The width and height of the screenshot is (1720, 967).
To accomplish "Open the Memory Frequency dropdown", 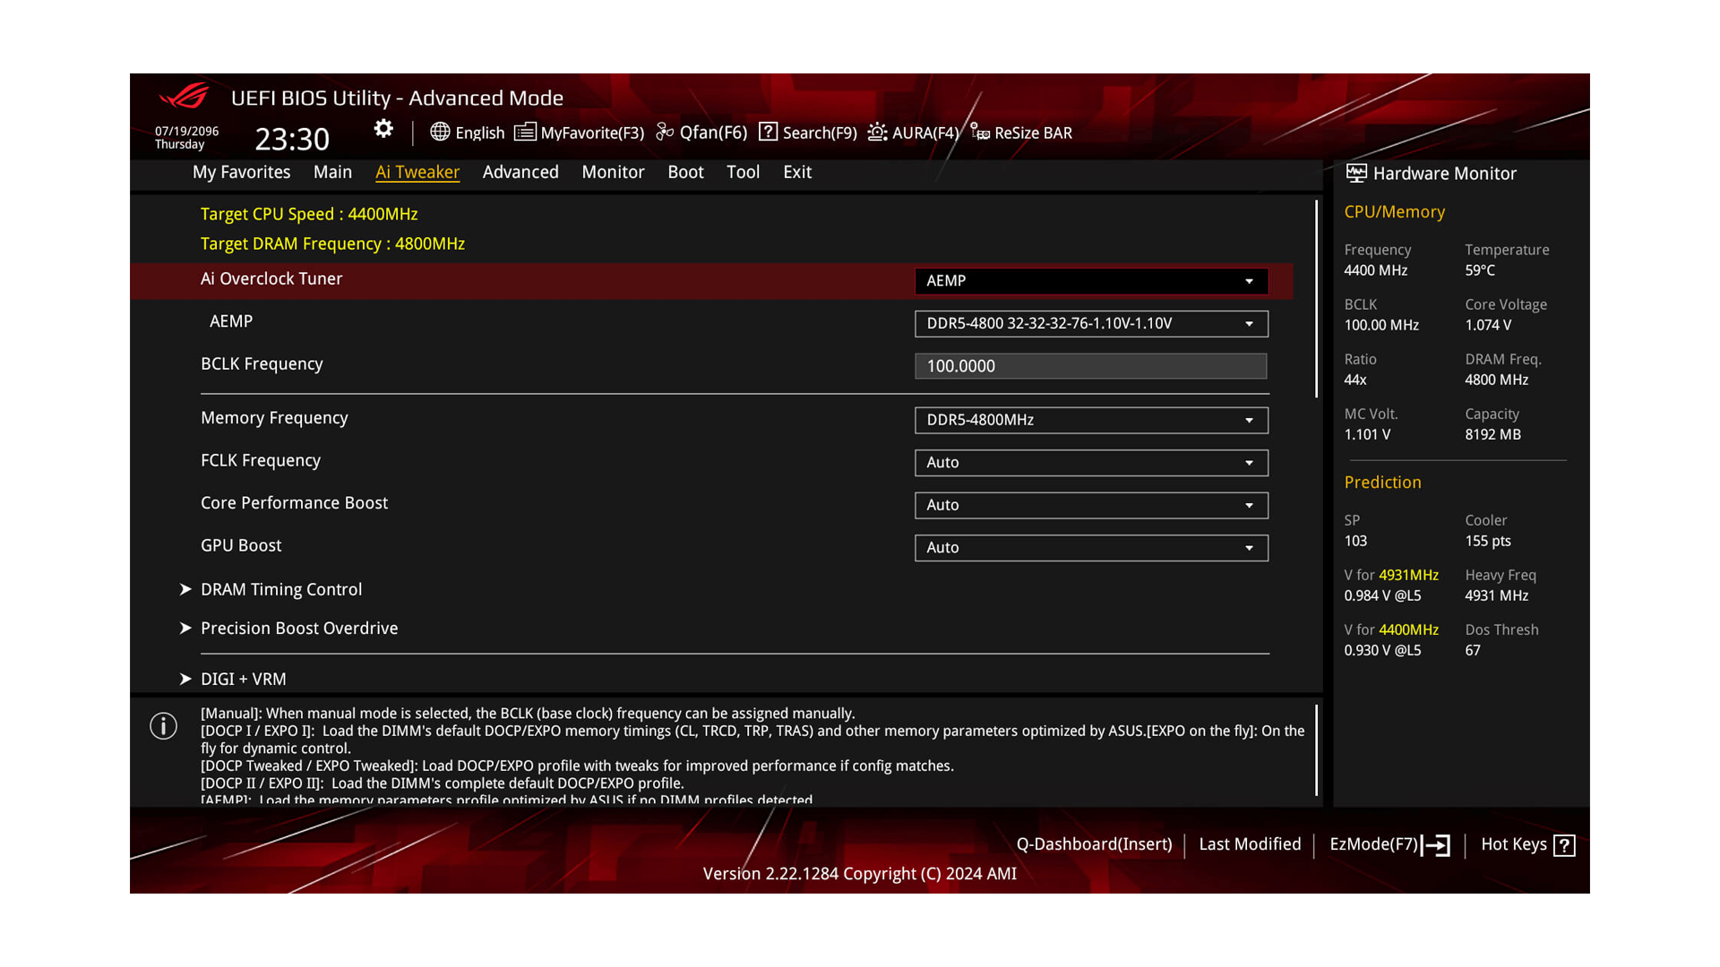I will (x=1091, y=420).
